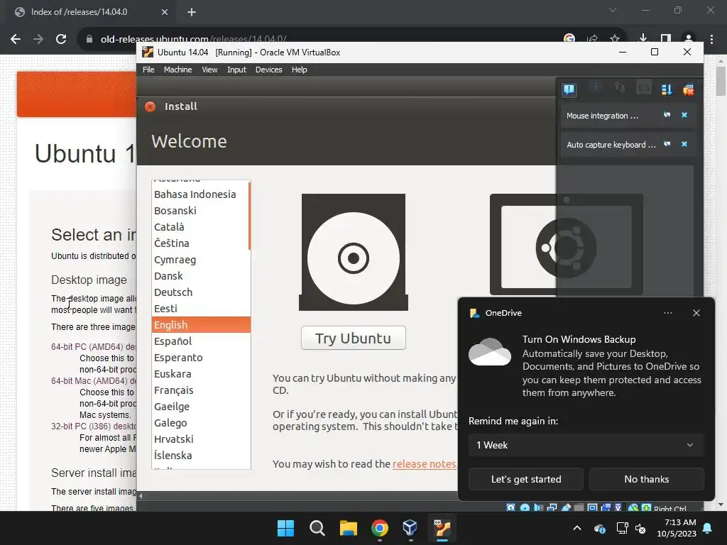727x545 pixels.
Task: Open the 1 Week reminder dropdown
Action: (x=586, y=445)
